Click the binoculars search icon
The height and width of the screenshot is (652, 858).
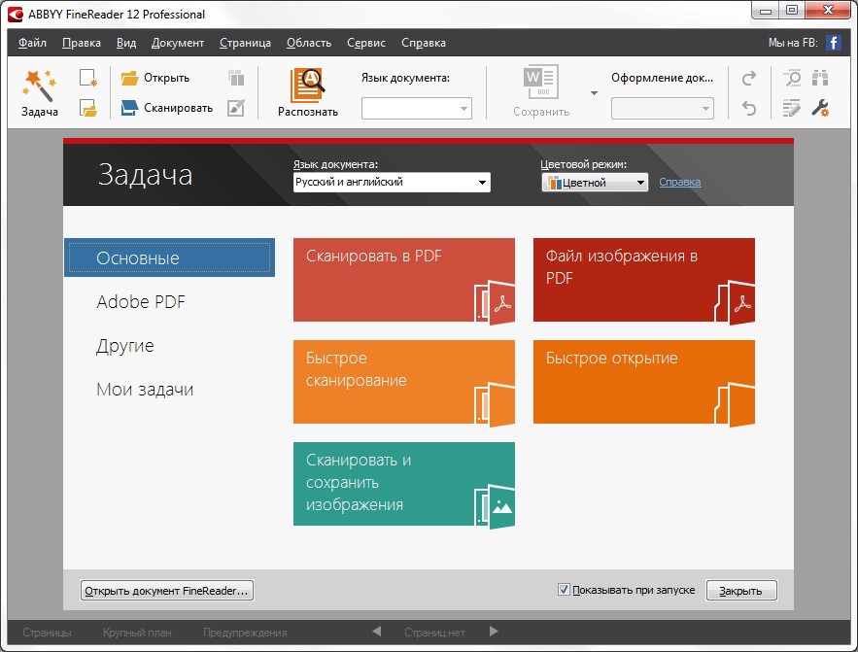[x=819, y=78]
